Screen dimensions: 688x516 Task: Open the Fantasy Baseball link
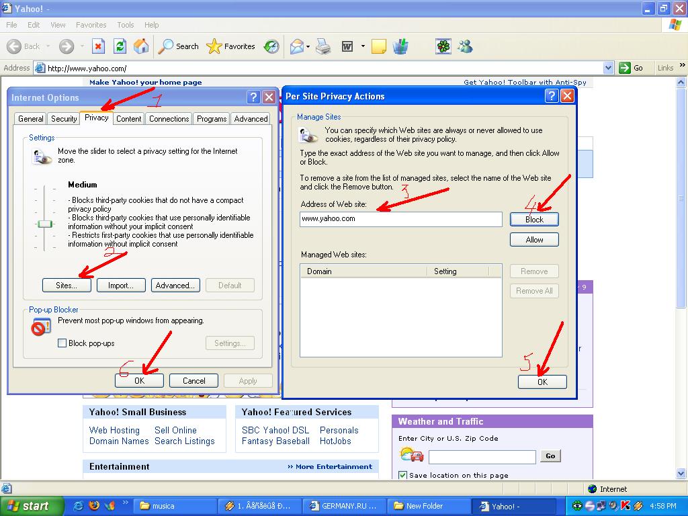pos(276,441)
